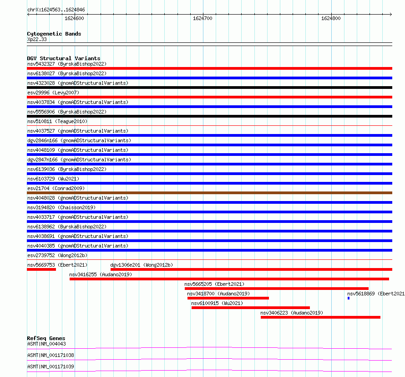
Task: Open the Xp22.33 cytogenetic band label
Action: 37,39
